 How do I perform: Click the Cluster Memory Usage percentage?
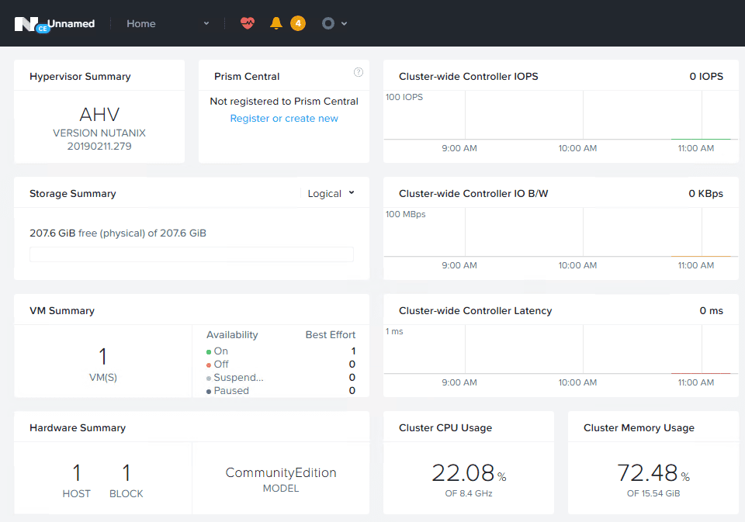pos(647,472)
